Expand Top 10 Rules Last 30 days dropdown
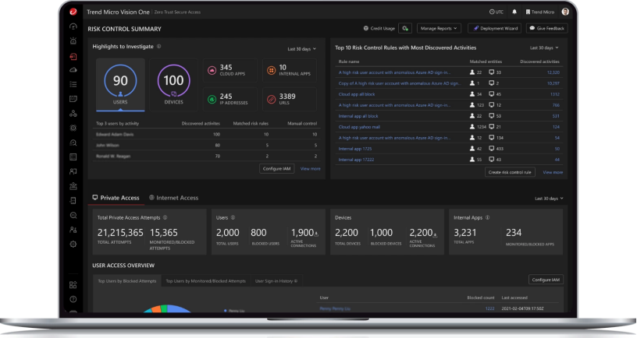Image resolution: width=637 pixels, height=338 pixels. pyautogui.click(x=544, y=48)
